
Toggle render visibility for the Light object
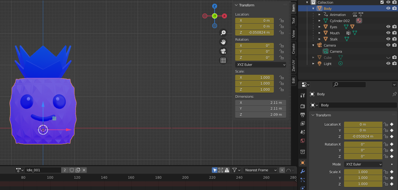(x=394, y=63)
